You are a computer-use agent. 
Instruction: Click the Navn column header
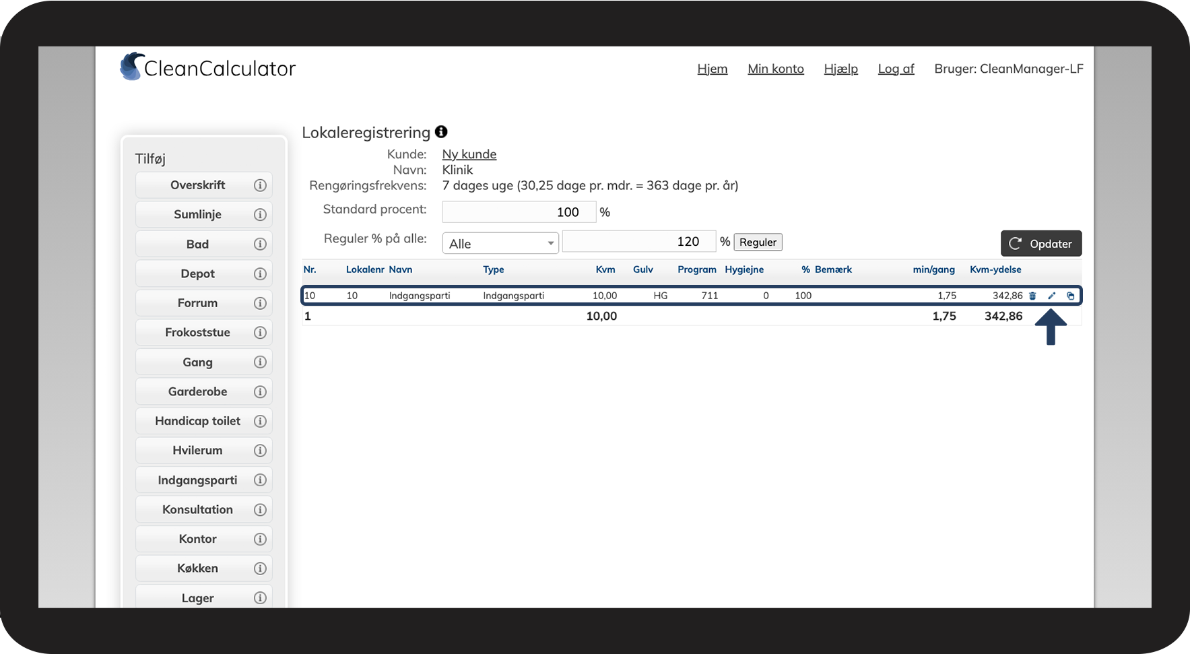[401, 269]
